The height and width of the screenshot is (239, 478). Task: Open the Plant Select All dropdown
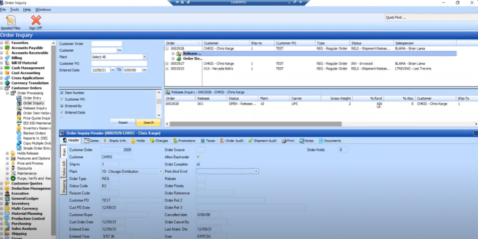click(x=145, y=57)
